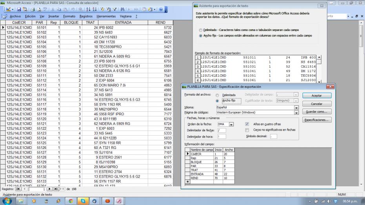Open Print Preview from the toolbar
This screenshot has height=205, width=365.
point(39,9)
